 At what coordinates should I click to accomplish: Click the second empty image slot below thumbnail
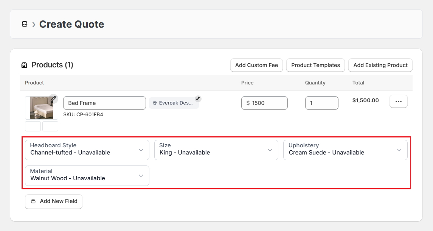[x=50, y=126]
